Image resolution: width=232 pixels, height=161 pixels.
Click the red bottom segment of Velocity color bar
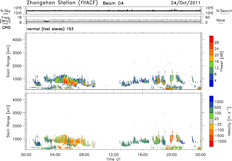coord(211,144)
